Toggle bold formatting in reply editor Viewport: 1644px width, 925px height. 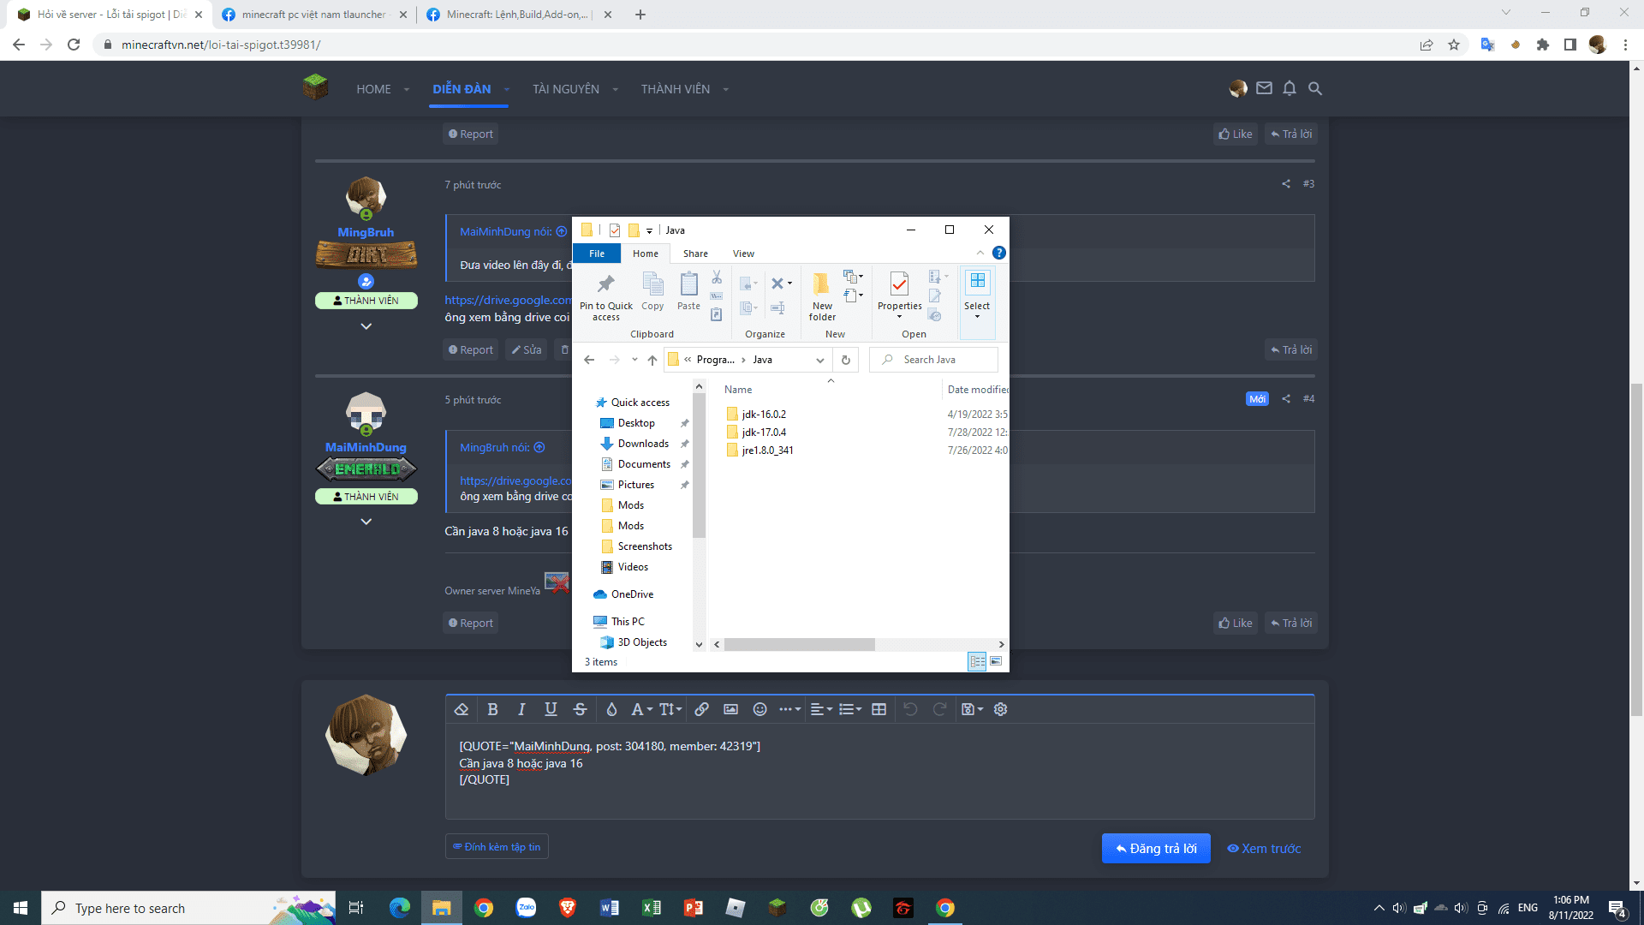click(492, 709)
